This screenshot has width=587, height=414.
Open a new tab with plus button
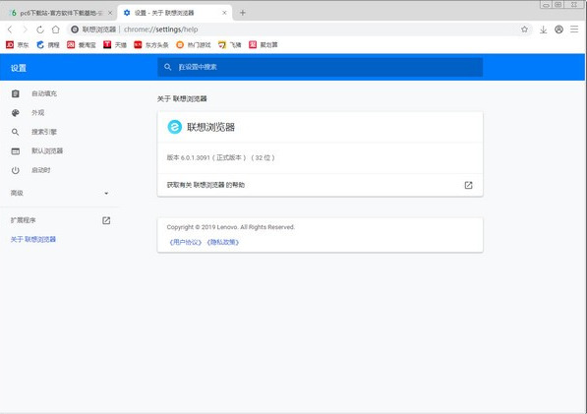(x=243, y=13)
